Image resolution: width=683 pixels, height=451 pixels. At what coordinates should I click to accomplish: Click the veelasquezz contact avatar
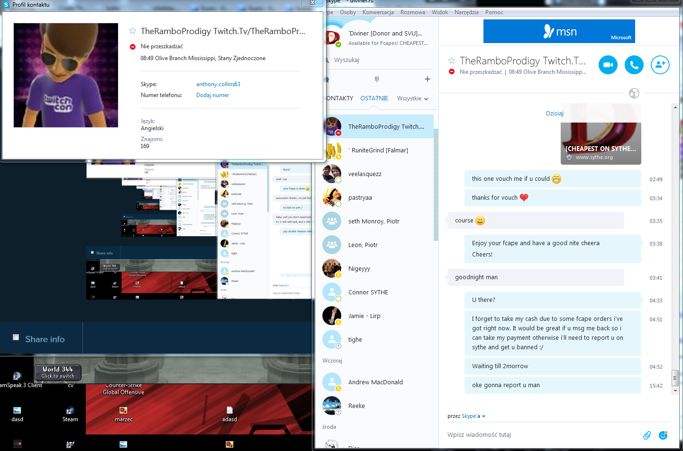coord(332,174)
